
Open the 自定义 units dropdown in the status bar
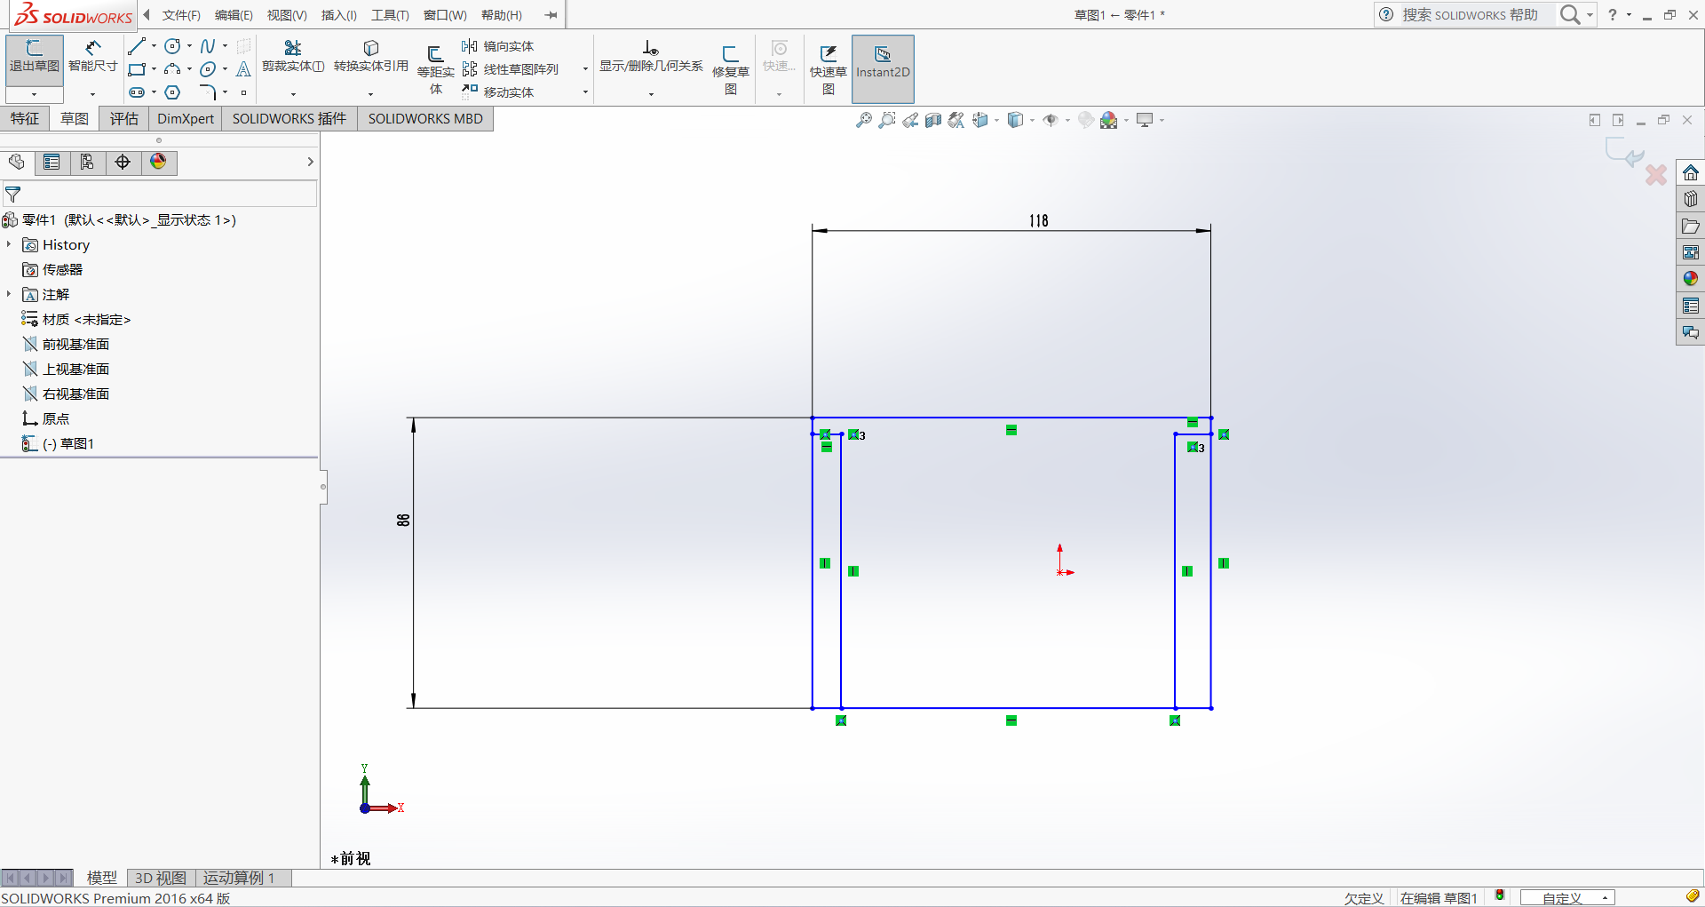(x=1567, y=898)
